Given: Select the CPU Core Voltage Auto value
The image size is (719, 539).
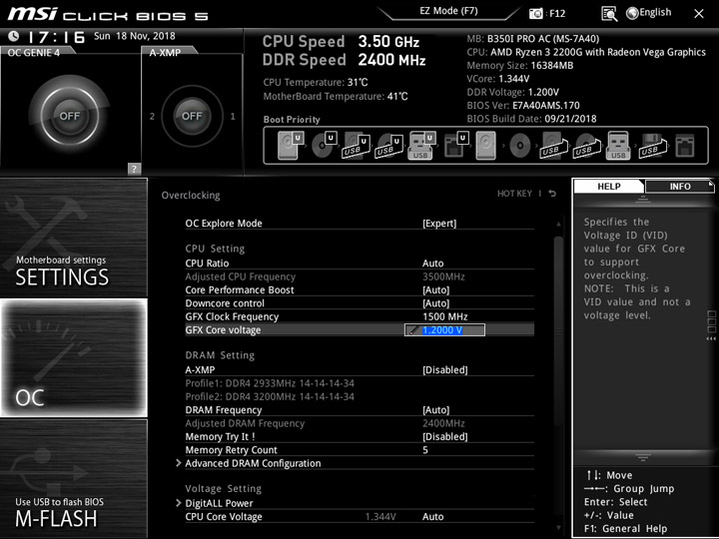Looking at the screenshot, I should pyautogui.click(x=432, y=517).
